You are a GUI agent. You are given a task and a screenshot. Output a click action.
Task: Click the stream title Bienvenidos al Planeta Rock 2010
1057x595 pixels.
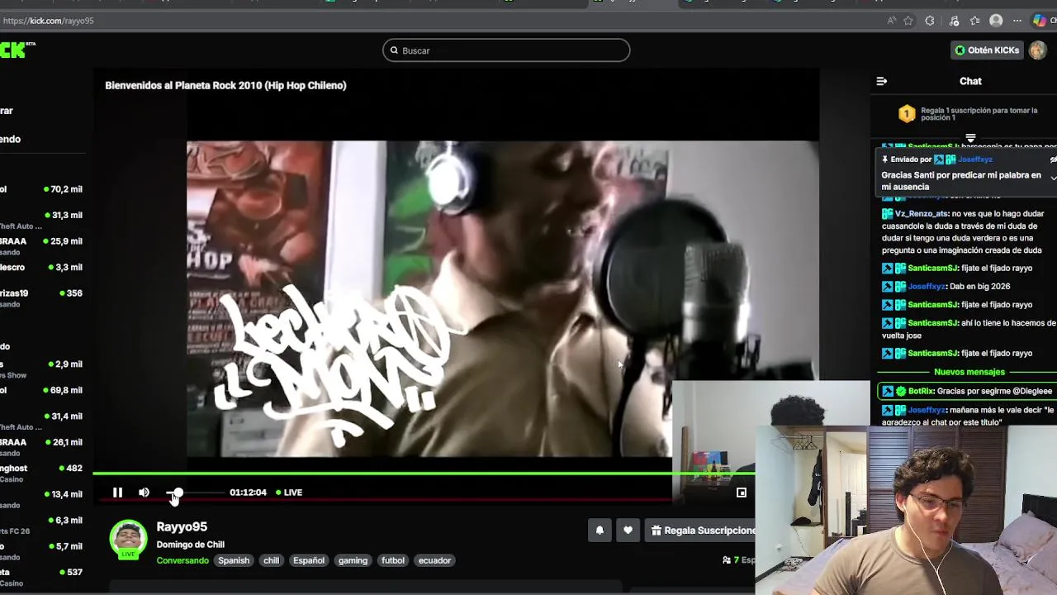tap(225, 85)
